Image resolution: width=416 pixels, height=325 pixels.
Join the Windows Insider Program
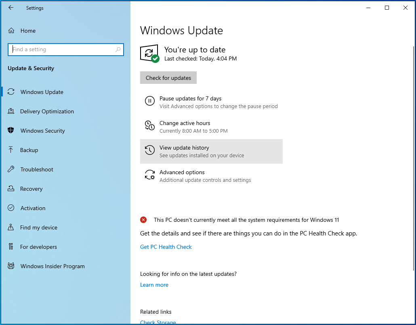click(52, 266)
